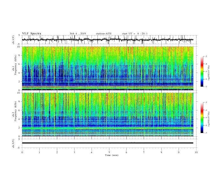Click the ch.1 spectrogram panel

(108, 68)
